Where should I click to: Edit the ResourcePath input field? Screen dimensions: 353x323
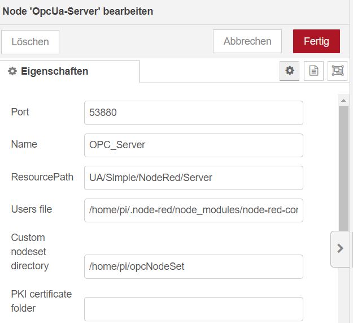click(x=194, y=178)
